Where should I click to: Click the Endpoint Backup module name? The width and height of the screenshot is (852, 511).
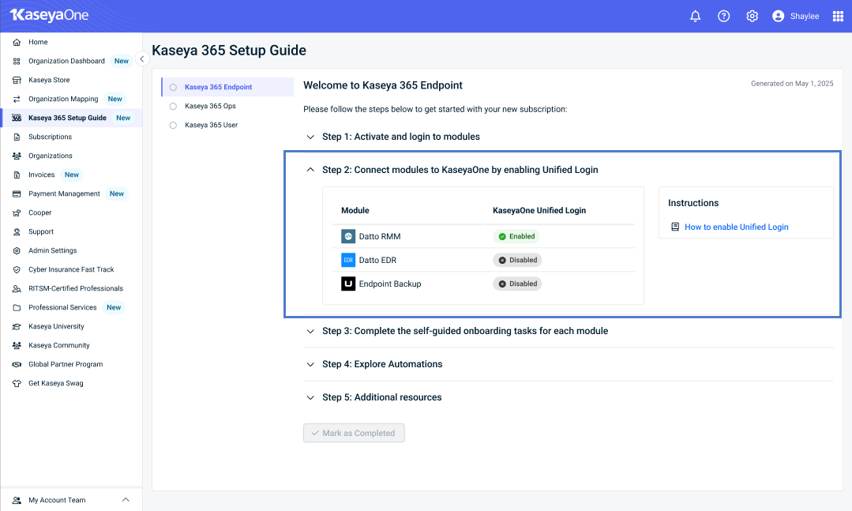390,284
